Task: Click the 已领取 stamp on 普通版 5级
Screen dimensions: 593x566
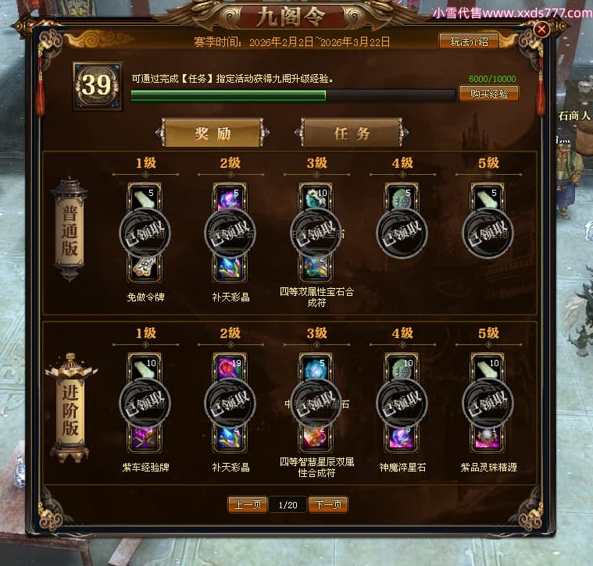Action: [x=488, y=233]
